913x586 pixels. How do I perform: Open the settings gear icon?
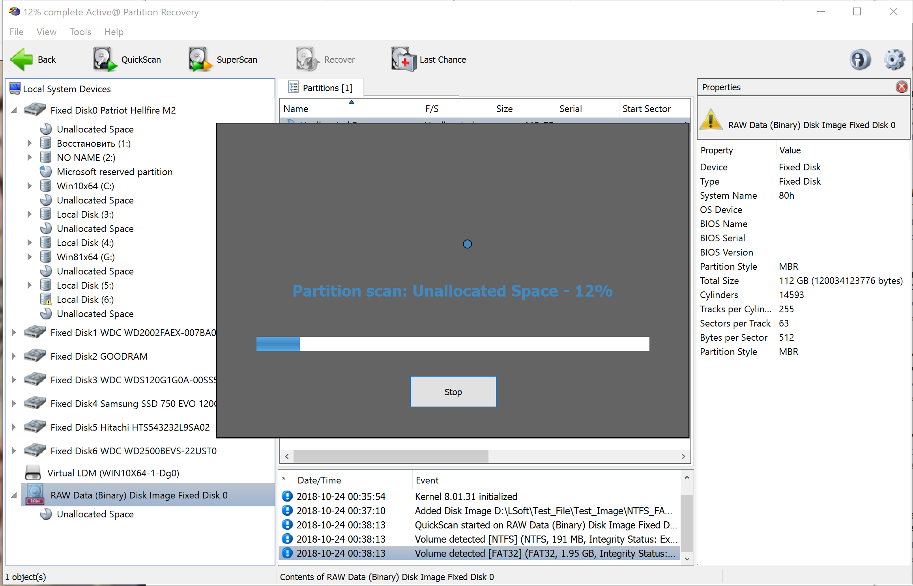click(894, 60)
